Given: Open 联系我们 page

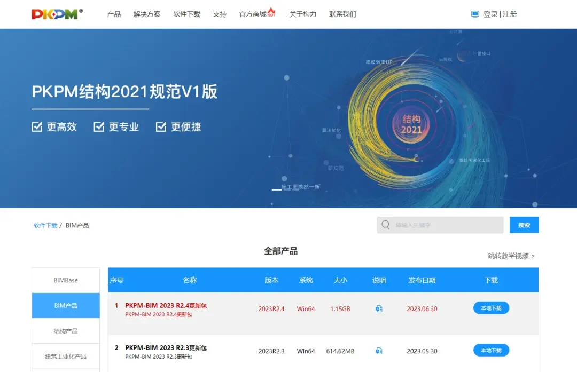Looking at the screenshot, I should (342, 14).
